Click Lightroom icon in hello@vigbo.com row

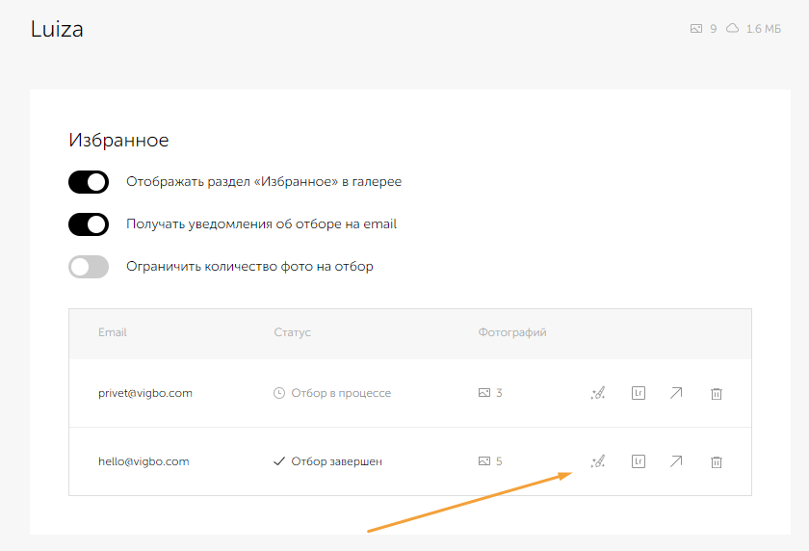pos(639,461)
